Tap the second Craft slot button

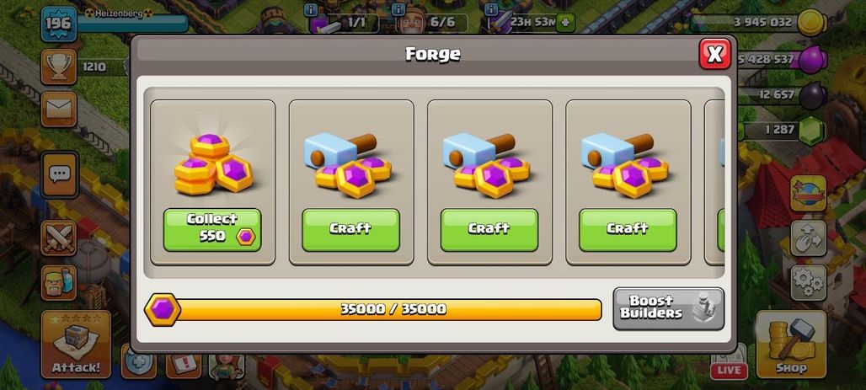click(489, 230)
